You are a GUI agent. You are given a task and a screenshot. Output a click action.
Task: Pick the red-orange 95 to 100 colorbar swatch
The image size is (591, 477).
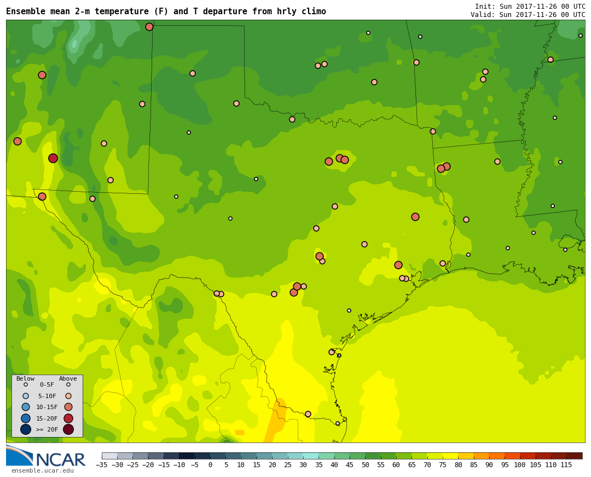[513, 456]
